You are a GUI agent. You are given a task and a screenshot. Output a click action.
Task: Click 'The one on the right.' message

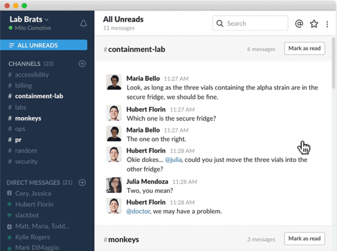[x=156, y=139]
